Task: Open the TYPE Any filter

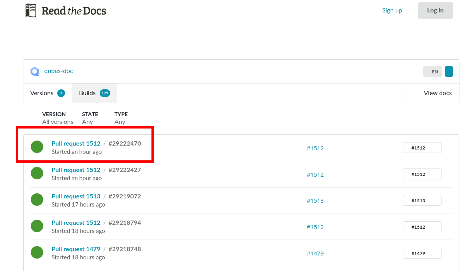Action: (120, 122)
